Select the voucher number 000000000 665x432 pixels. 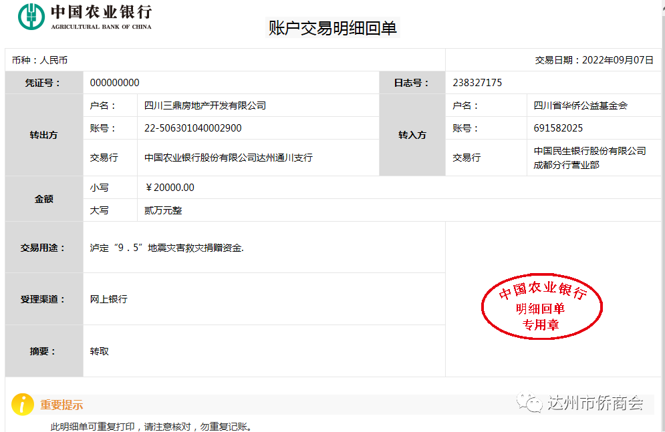114,83
